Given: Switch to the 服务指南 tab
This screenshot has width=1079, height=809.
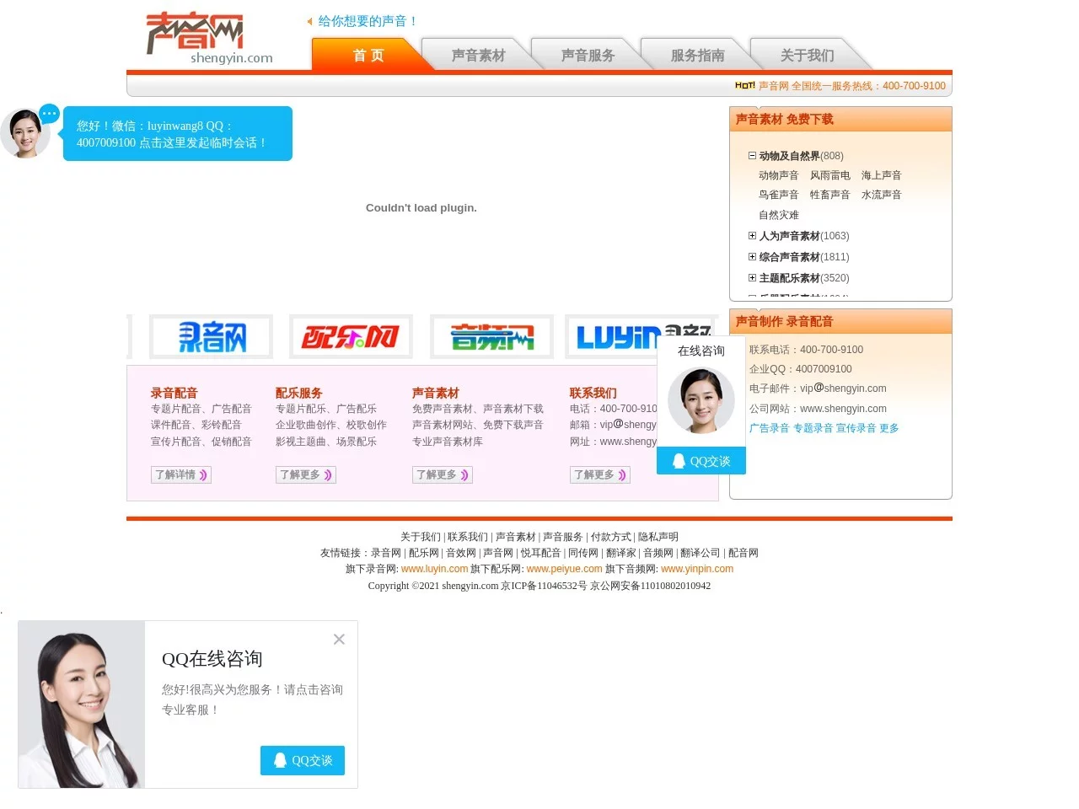Looking at the screenshot, I should click(697, 56).
